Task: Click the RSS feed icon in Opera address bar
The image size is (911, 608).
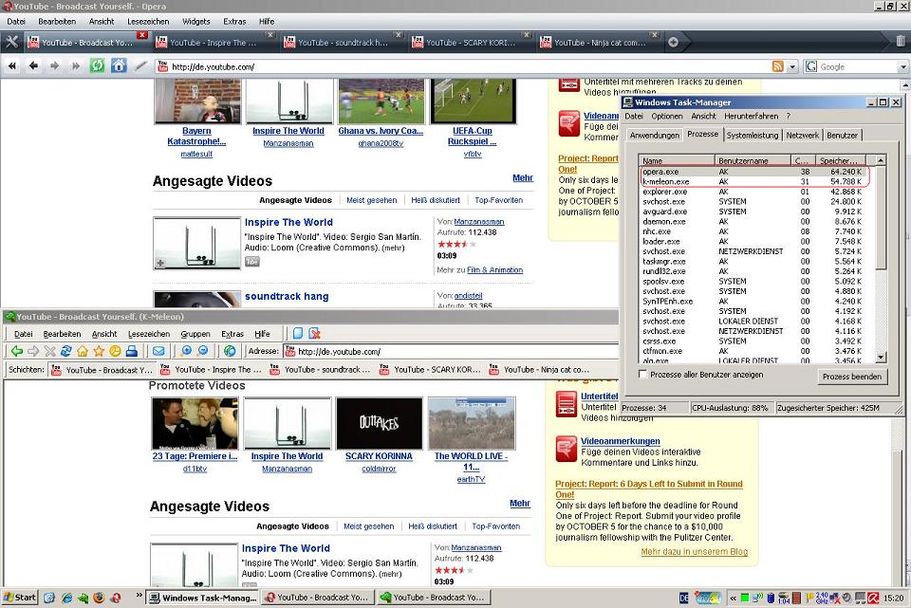Action: pos(777,66)
